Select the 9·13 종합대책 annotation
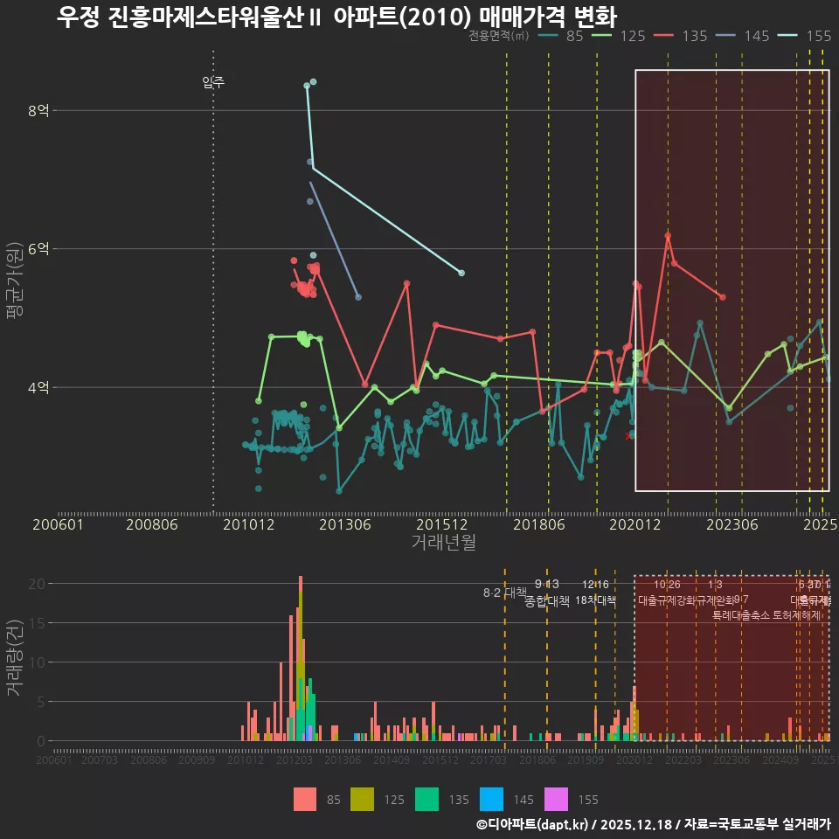 click(x=547, y=593)
